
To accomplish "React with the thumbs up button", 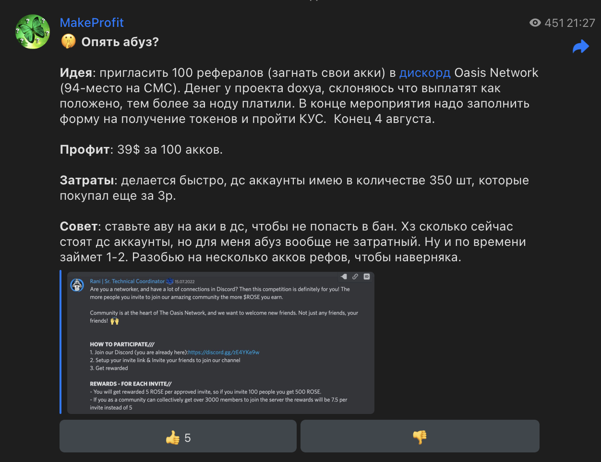I will 178,436.
